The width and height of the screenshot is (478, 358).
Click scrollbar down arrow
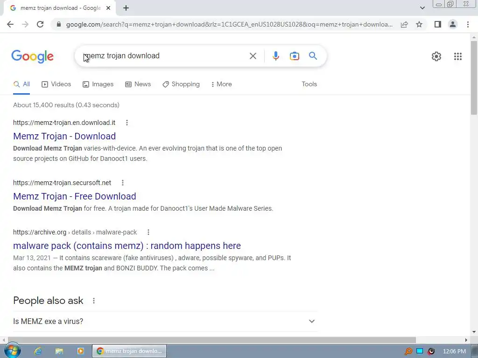pos(474,332)
